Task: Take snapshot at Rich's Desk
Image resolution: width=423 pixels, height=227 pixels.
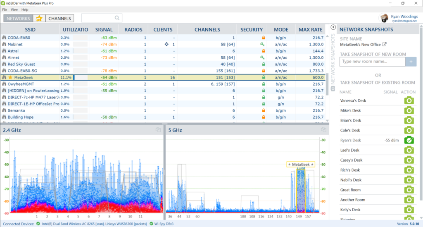Action: pyautogui.click(x=409, y=170)
